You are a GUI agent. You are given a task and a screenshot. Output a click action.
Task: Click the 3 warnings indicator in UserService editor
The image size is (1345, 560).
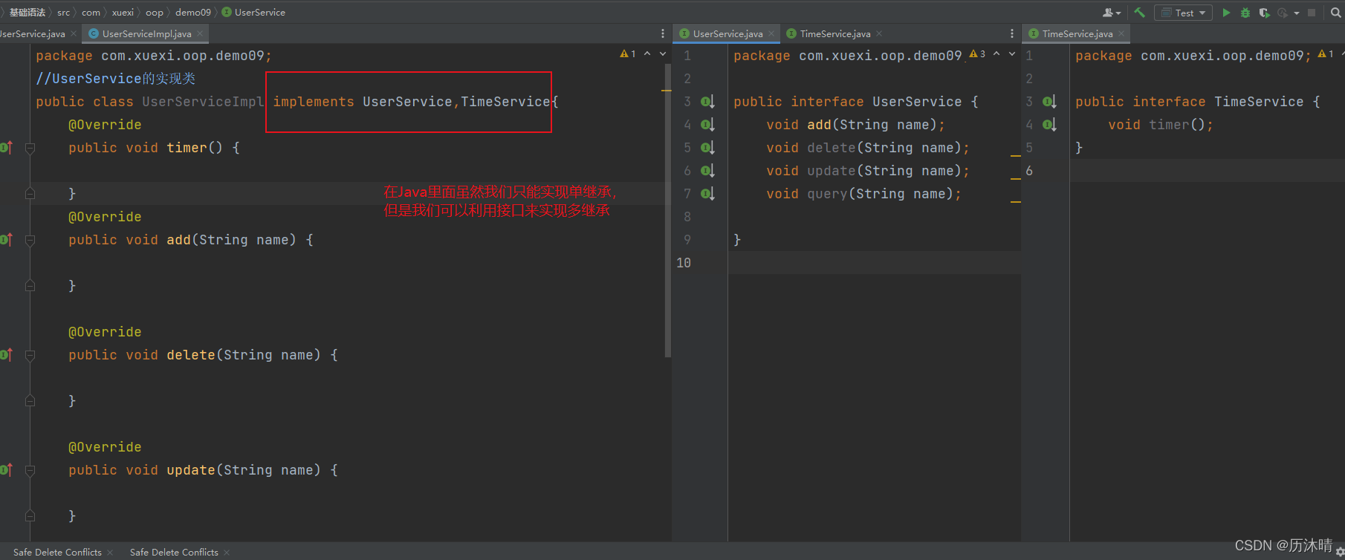977,53
